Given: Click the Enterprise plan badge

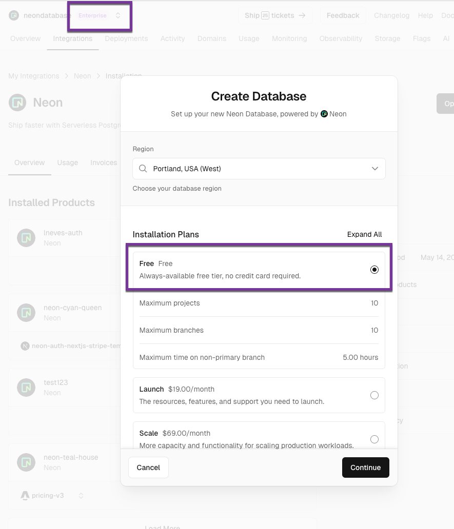Looking at the screenshot, I should point(92,15).
